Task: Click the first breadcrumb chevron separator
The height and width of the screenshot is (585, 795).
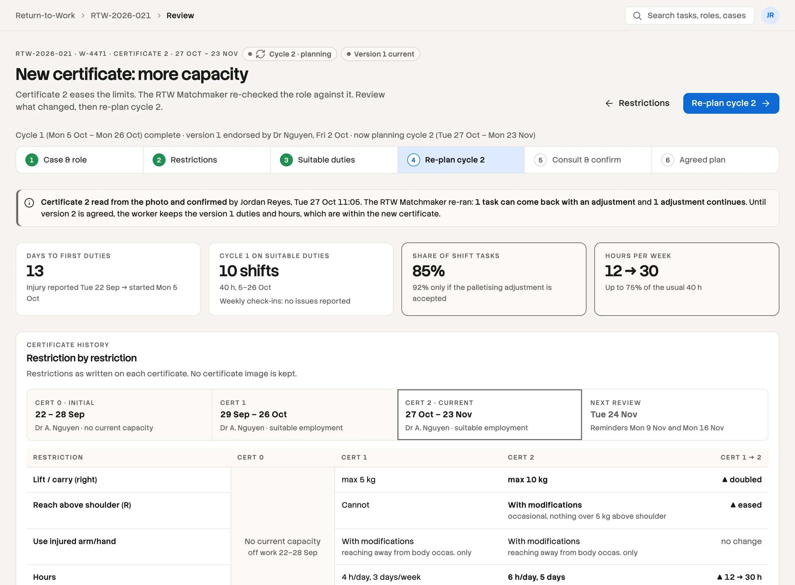Action: tap(83, 16)
